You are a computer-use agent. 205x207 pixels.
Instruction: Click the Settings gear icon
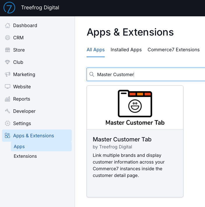8,123
